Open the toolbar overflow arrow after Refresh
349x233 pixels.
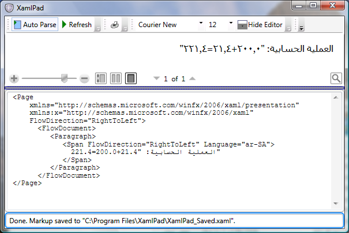point(97,25)
